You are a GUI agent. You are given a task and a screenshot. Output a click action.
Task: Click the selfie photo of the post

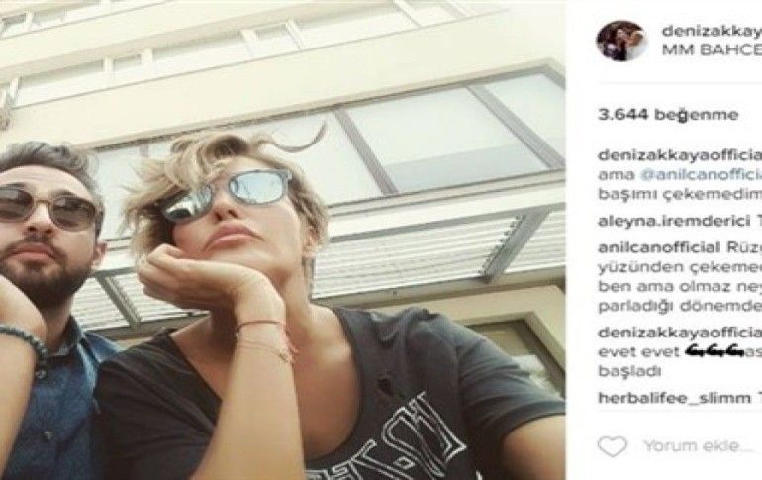click(282, 240)
